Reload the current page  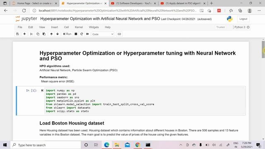(x=24, y=10)
